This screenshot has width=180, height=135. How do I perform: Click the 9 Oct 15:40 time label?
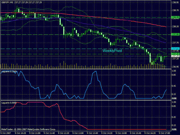click(136, 133)
